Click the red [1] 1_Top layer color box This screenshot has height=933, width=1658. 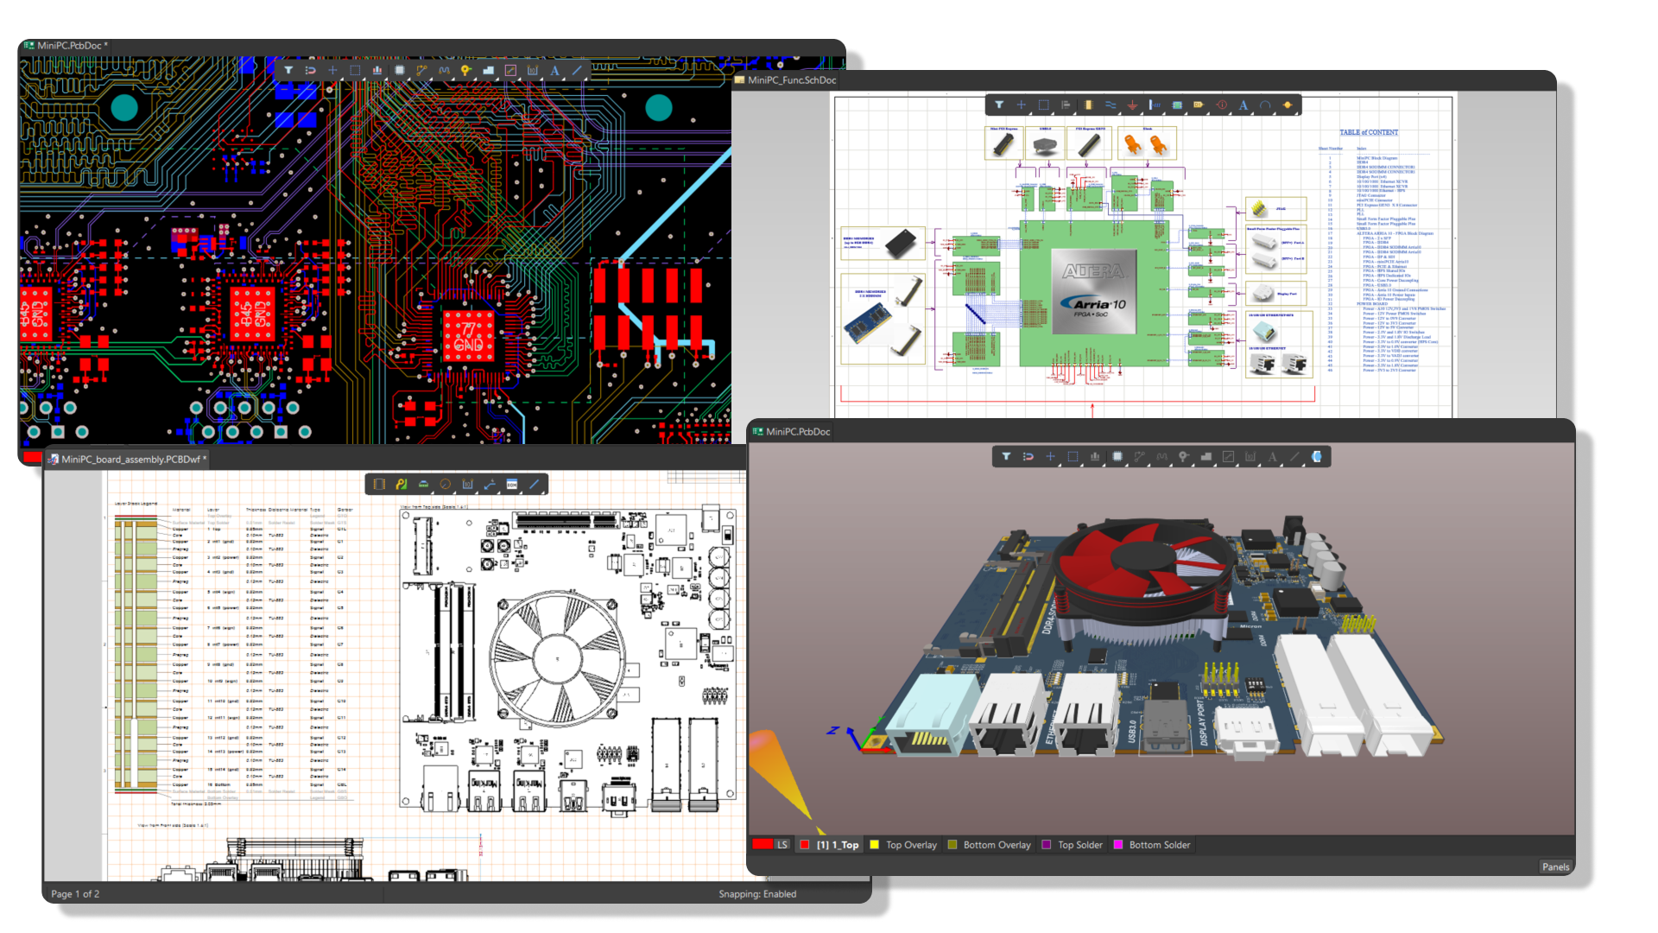point(805,845)
